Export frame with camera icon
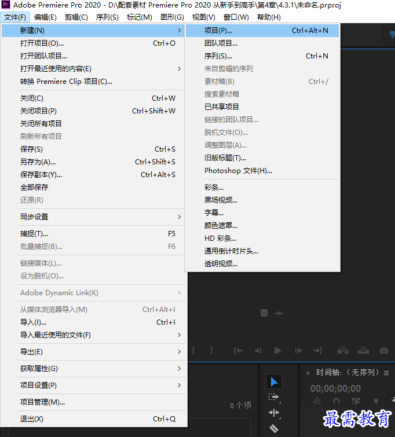 click(x=384, y=351)
